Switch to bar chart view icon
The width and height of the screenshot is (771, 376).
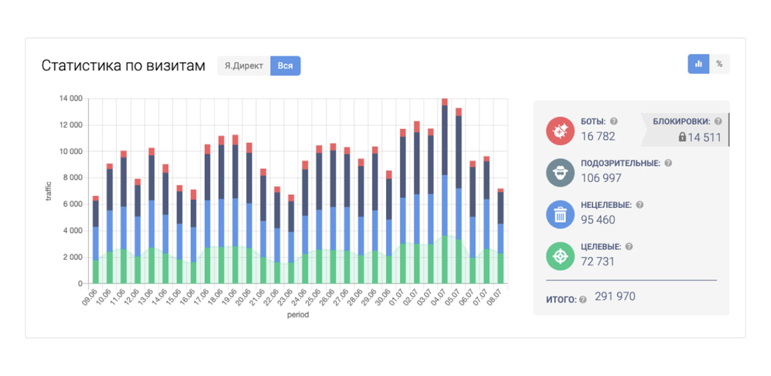pyautogui.click(x=698, y=64)
